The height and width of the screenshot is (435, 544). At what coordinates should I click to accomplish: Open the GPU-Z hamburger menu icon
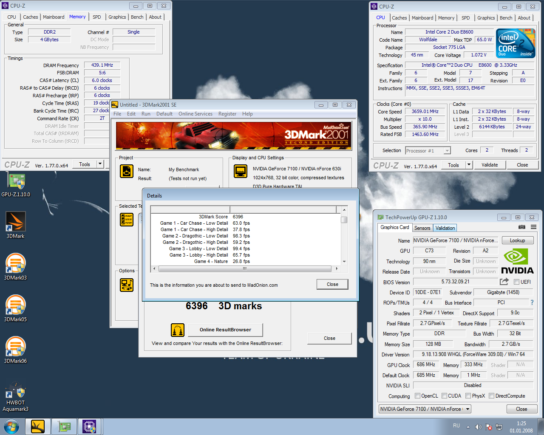tap(533, 227)
